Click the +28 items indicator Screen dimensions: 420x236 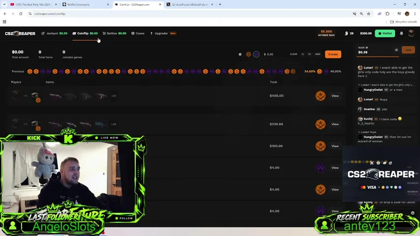[x=114, y=124]
